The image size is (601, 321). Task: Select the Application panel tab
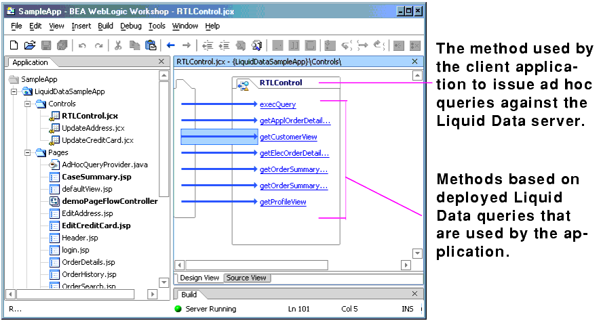[x=31, y=62]
